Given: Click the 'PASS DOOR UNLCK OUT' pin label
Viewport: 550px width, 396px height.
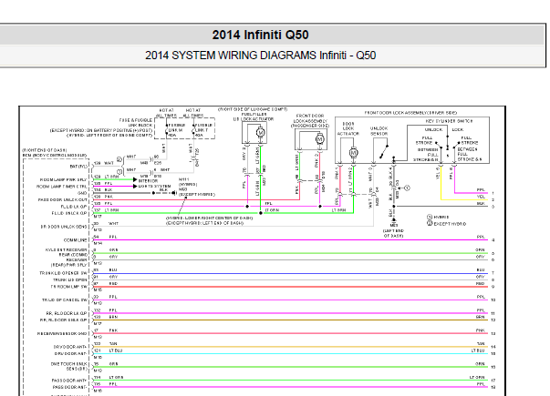Looking at the screenshot, I should tap(63, 200).
